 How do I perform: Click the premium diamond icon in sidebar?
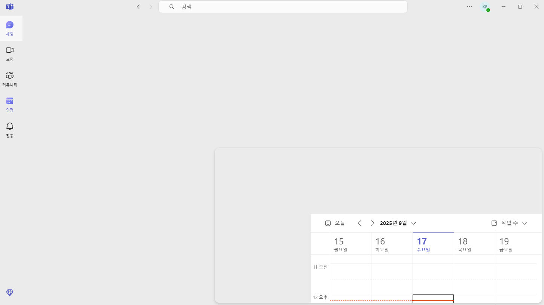point(10,293)
